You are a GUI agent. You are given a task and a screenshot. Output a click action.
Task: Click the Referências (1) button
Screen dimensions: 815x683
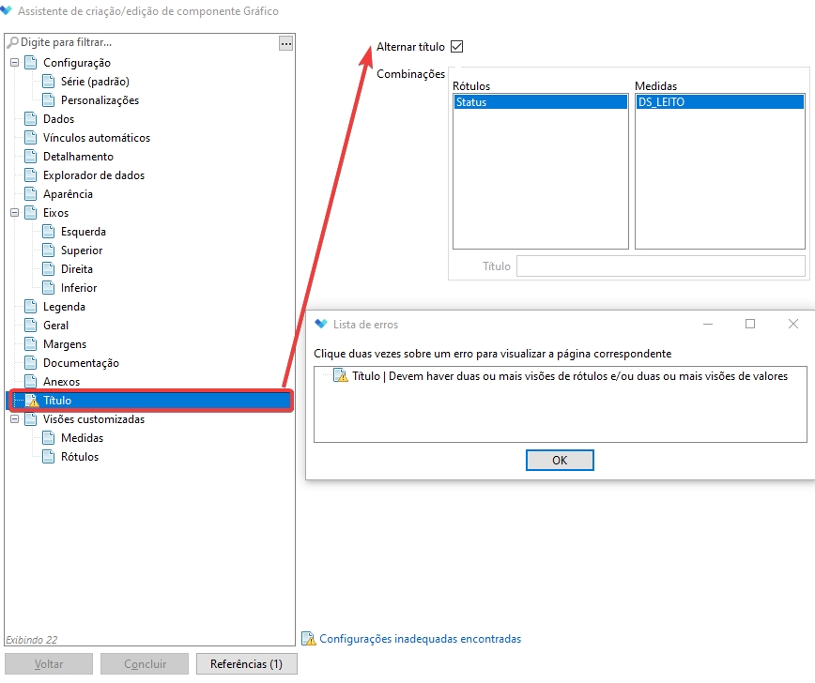coord(246,664)
